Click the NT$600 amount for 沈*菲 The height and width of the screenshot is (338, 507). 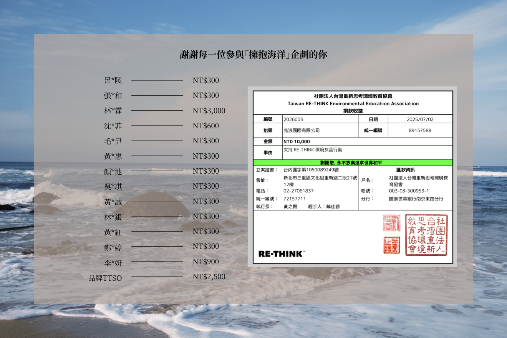point(206,126)
